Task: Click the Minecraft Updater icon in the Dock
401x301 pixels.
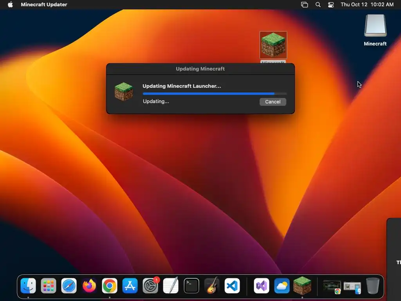Action: coord(302,286)
